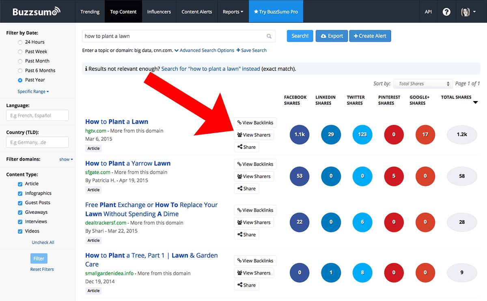Image resolution: width=487 pixels, height=301 pixels.
Task: Uncheck the Article content type
Action: click(20, 184)
